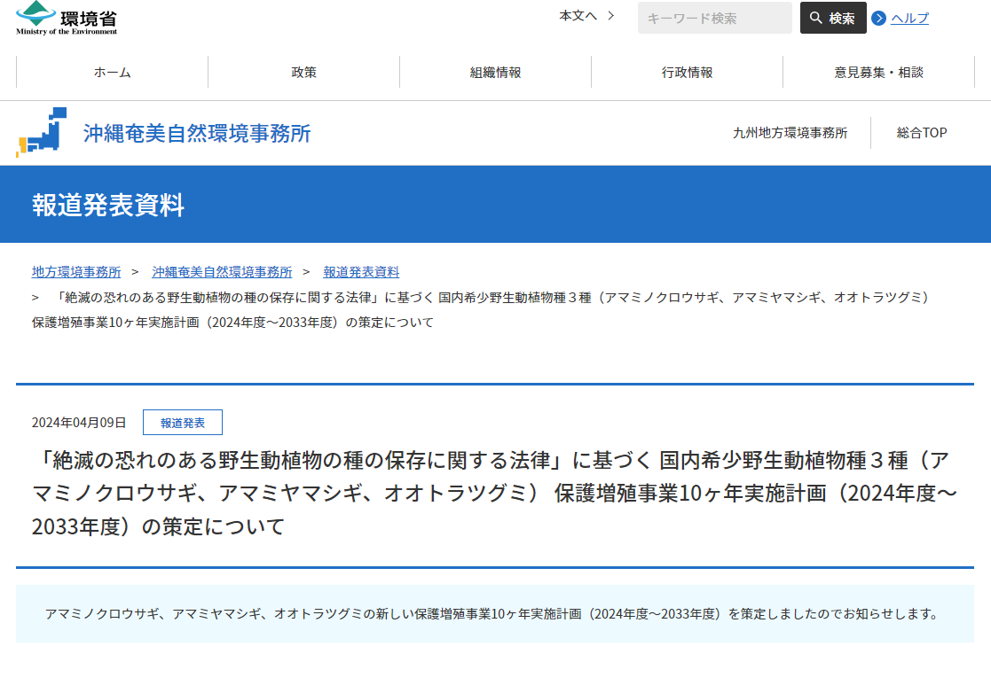Click the arrow next to 本文へ
Screen dimensions: 991x693
pos(610,14)
